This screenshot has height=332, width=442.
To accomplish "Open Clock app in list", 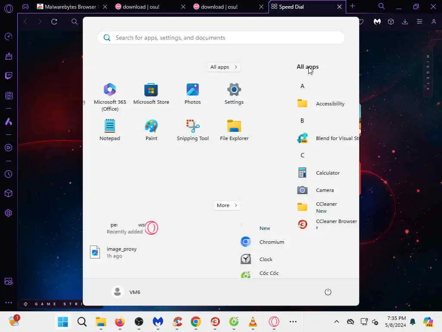I will [x=256, y=259].
